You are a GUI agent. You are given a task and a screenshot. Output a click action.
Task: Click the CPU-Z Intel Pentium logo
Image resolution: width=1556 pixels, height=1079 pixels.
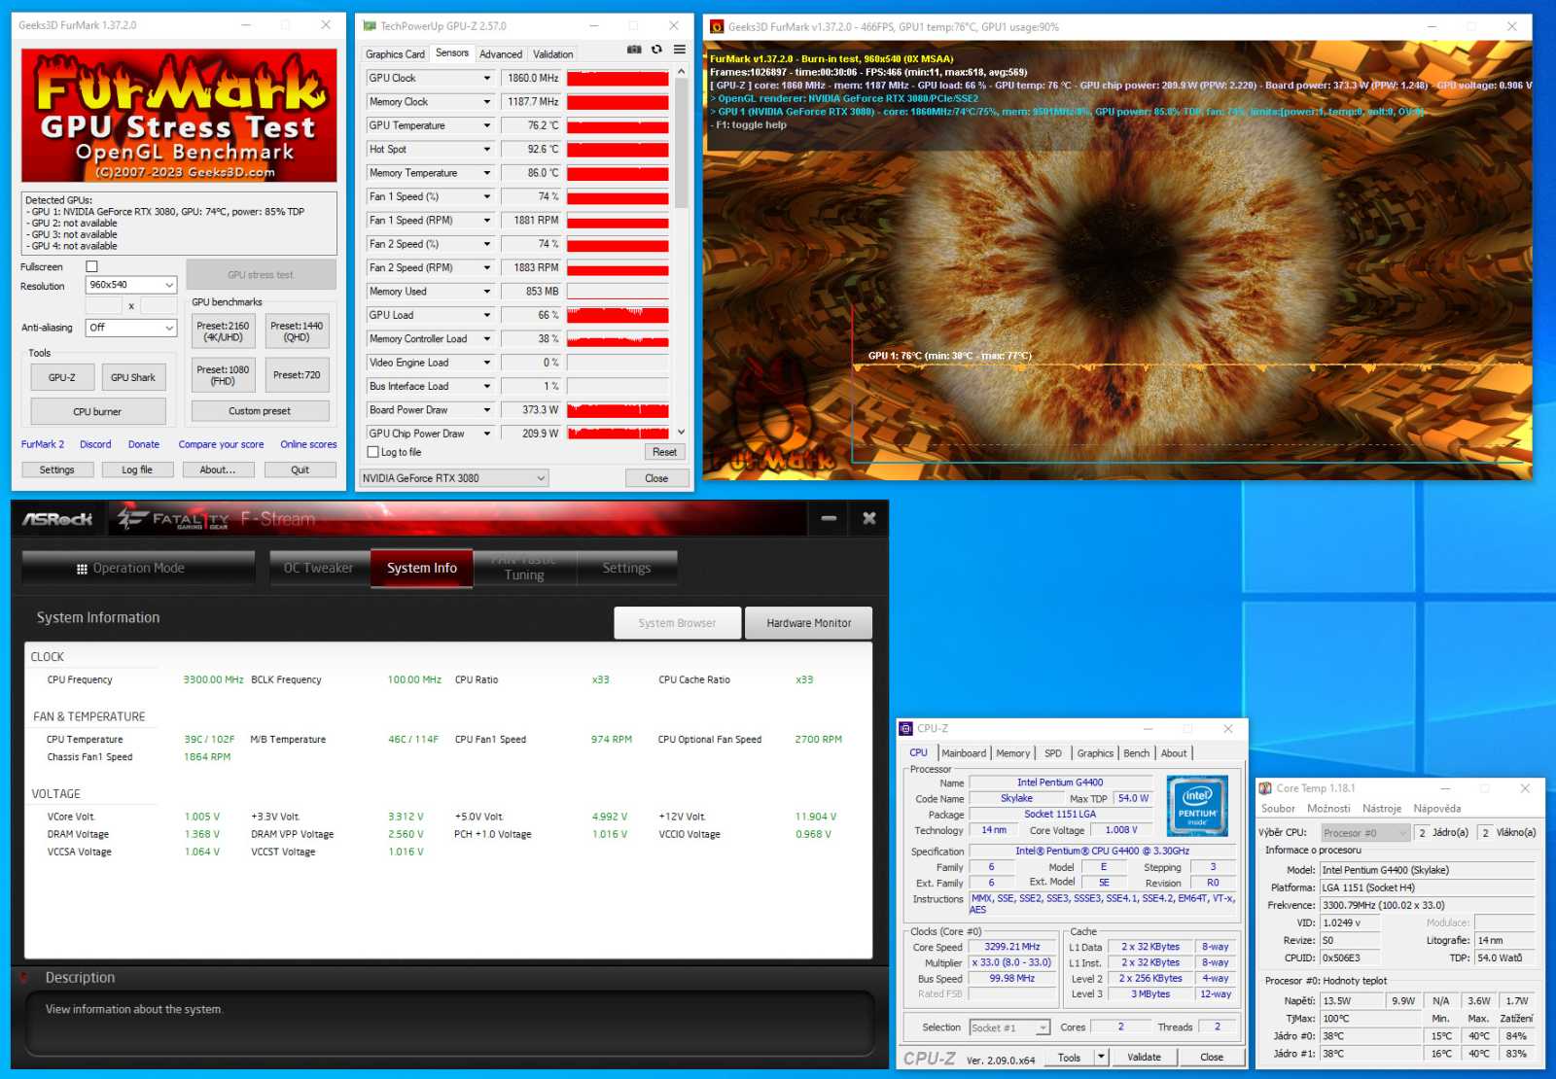(x=1197, y=806)
